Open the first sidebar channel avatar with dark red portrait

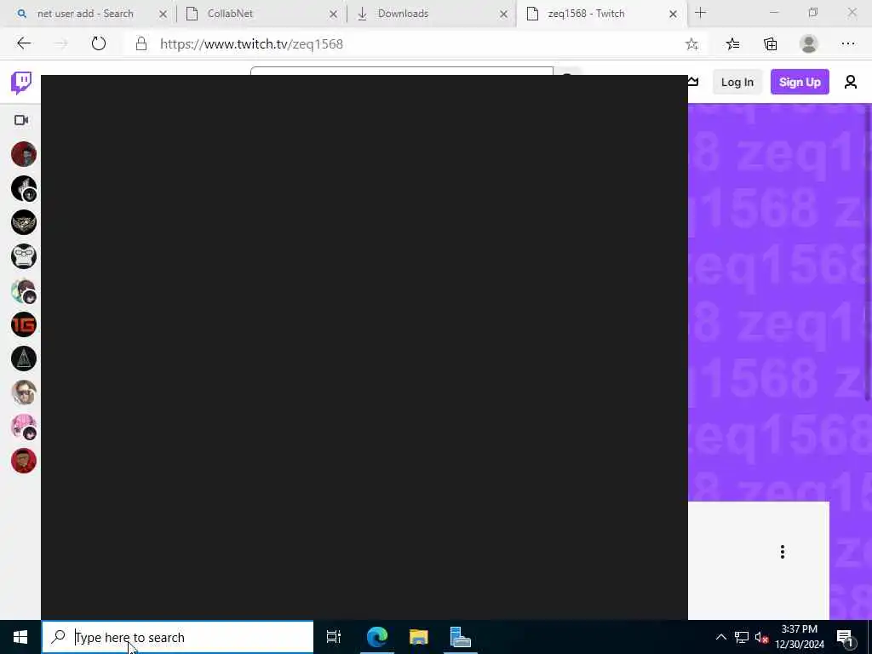click(x=23, y=154)
